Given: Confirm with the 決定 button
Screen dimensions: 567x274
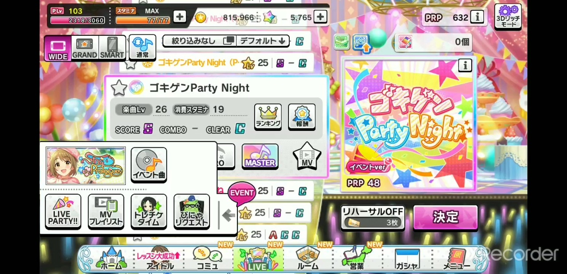Looking at the screenshot, I should (x=445, y=217).
